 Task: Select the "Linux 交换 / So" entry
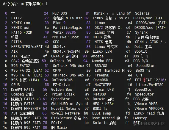click(x=108, y=18)
